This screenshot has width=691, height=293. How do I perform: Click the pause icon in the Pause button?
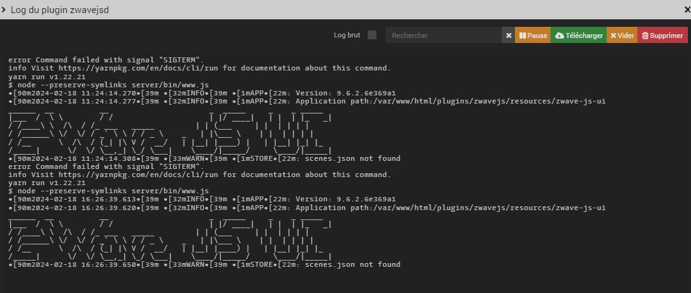click(x=522, y=36)
